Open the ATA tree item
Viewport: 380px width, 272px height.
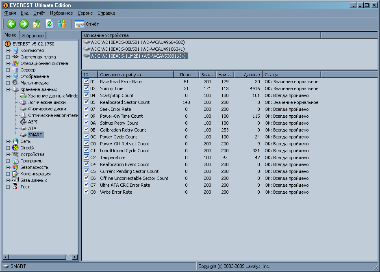32,128
